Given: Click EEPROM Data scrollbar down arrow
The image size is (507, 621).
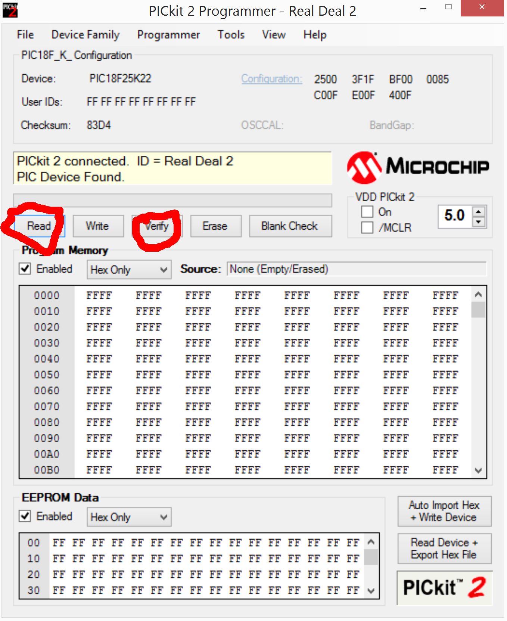Looking at the screenshot, I should 371,591.
